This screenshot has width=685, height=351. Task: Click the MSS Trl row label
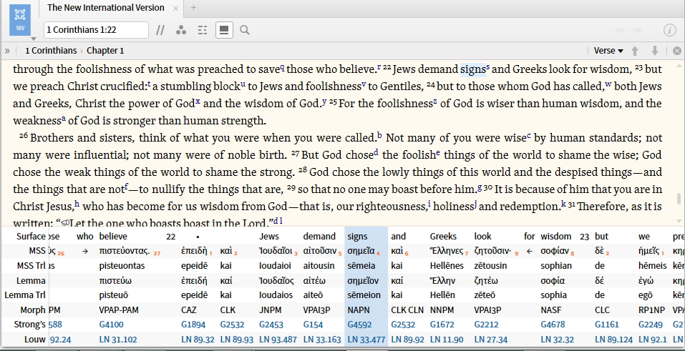pos(31,266)
